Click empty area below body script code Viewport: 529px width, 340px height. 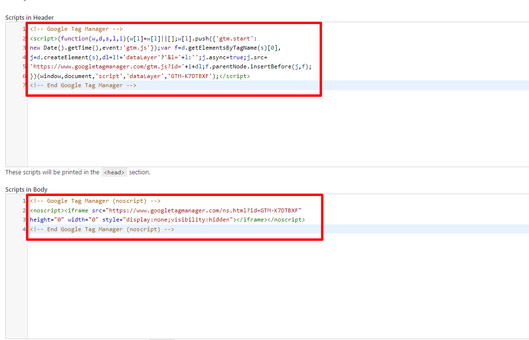pyautogui.click(x=241, y=289)
